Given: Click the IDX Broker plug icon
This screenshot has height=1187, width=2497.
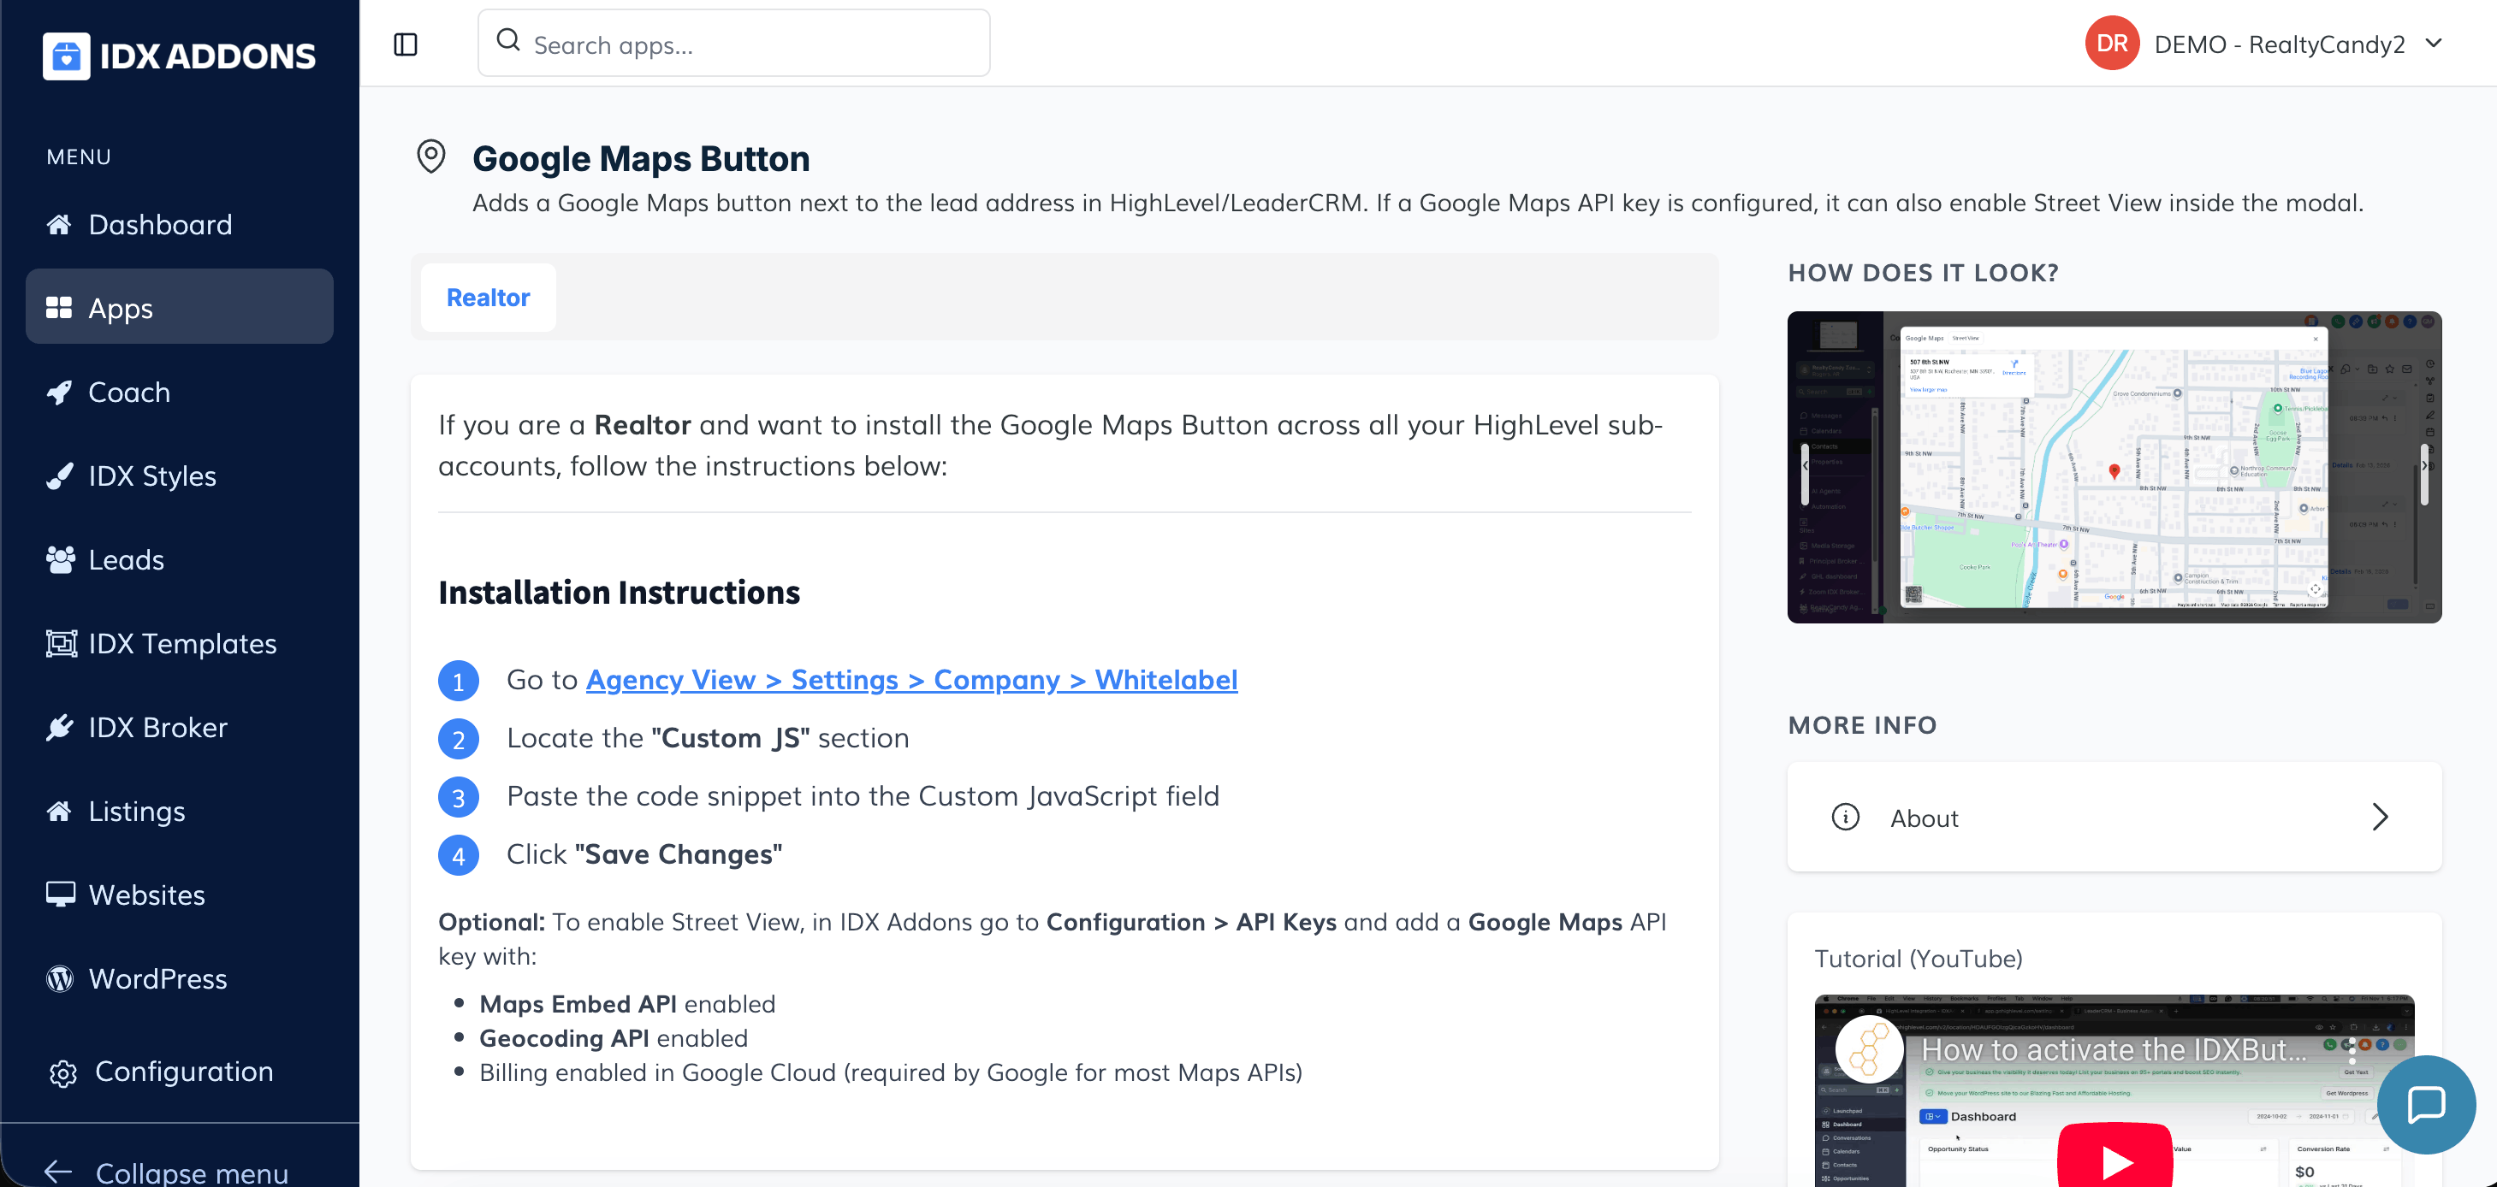Looking at the screenshot, I should tap(59, 728).
